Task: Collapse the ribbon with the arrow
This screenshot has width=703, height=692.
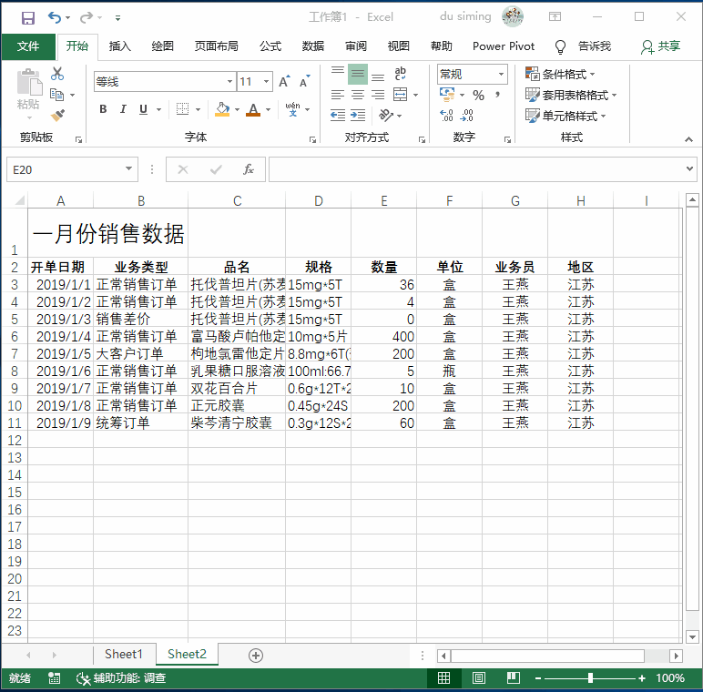Action: coord(688,140)
